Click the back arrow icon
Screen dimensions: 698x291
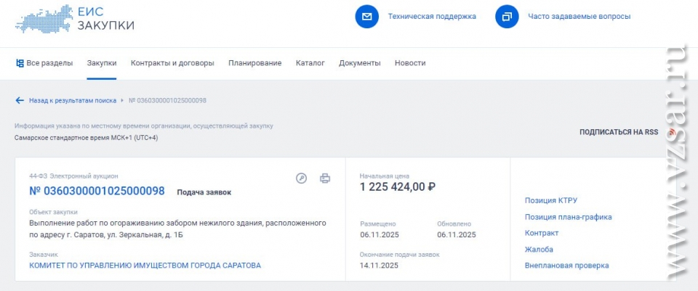(20, 100)
